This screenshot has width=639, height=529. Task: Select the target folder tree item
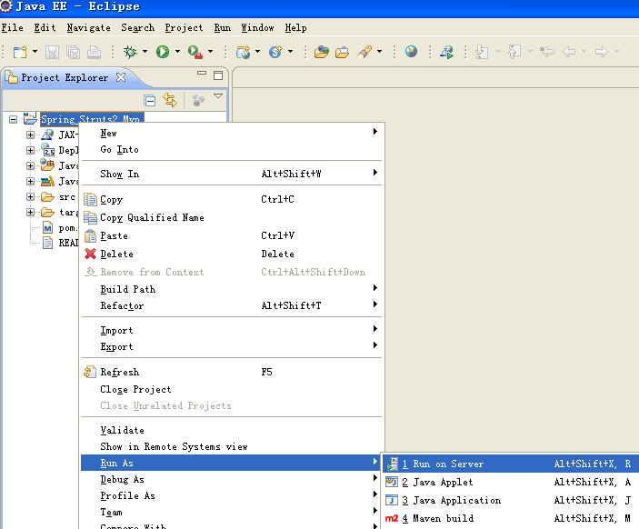[x=59, y=213]
